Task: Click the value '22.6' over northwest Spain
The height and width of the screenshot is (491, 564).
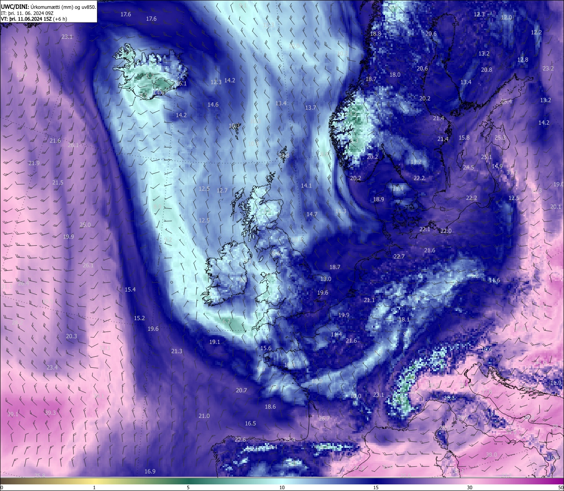Action: tap(240, 440)
